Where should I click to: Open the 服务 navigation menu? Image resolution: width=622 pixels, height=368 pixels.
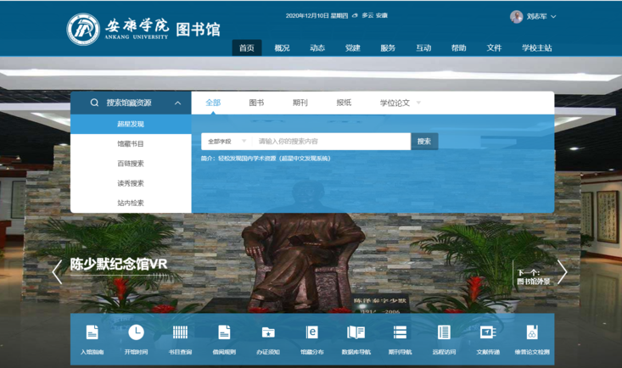388,48
